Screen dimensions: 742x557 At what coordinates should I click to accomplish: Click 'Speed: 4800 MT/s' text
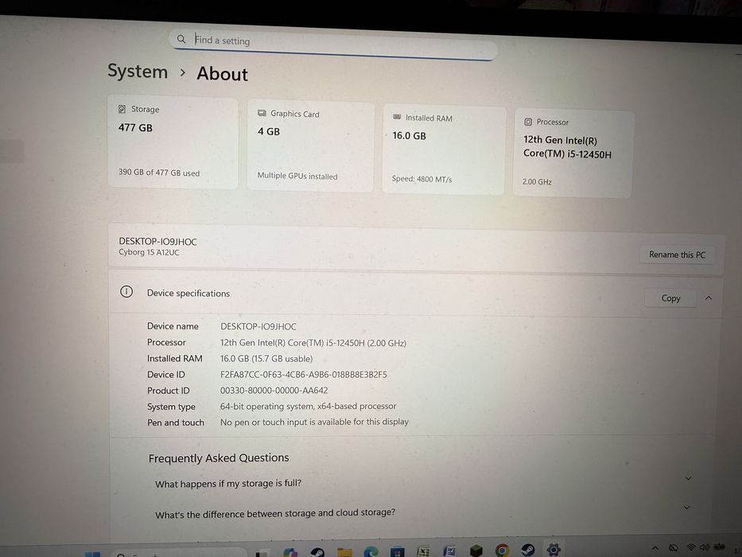422,179
